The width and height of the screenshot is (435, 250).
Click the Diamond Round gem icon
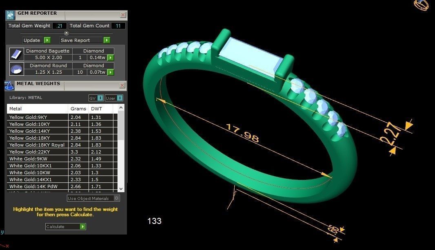pos(16,69)
